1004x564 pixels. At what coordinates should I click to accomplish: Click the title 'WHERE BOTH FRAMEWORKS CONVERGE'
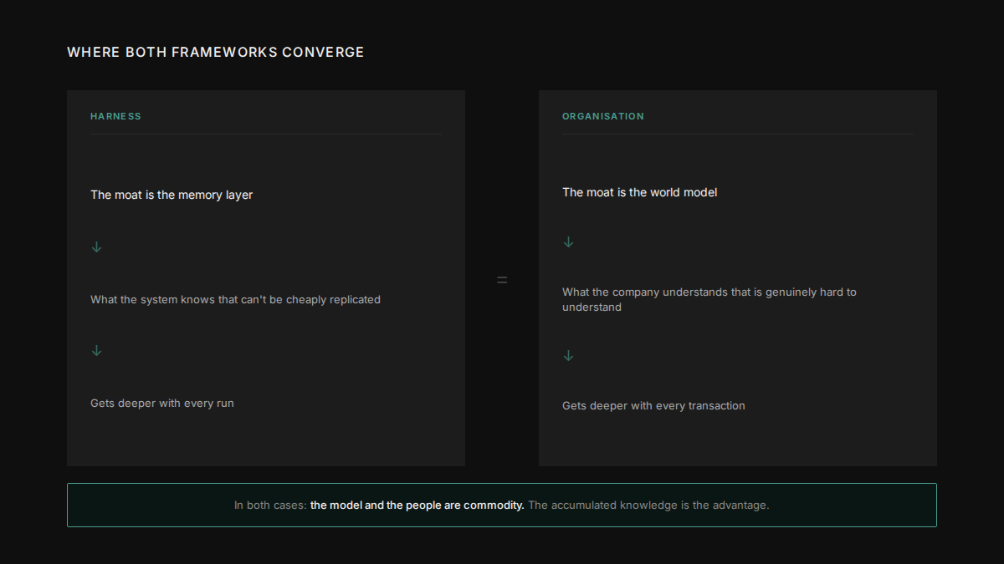215,52
